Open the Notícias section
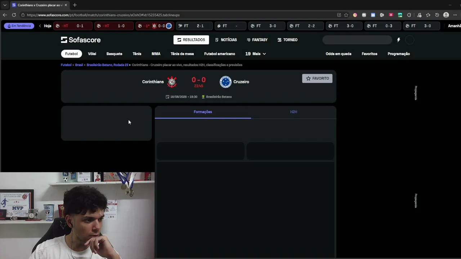The height and width of the screenshot is (259, 461). point(226,40)
